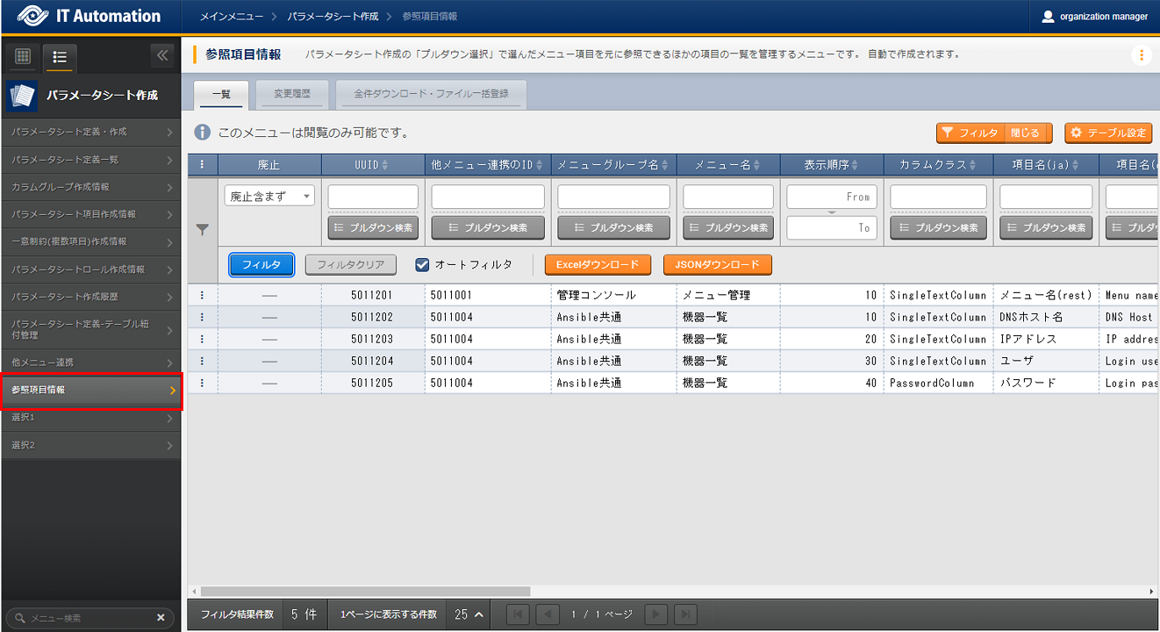Clear the menu search with X icon
This screenshot has height=632, width=1160.
(x=161, y=618)
